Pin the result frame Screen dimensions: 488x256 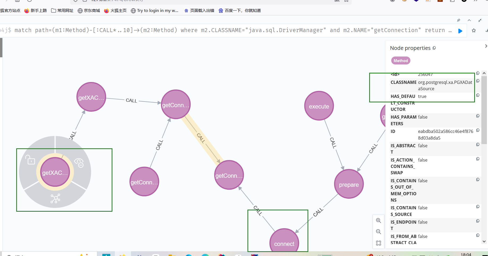[x=458, y=20]
